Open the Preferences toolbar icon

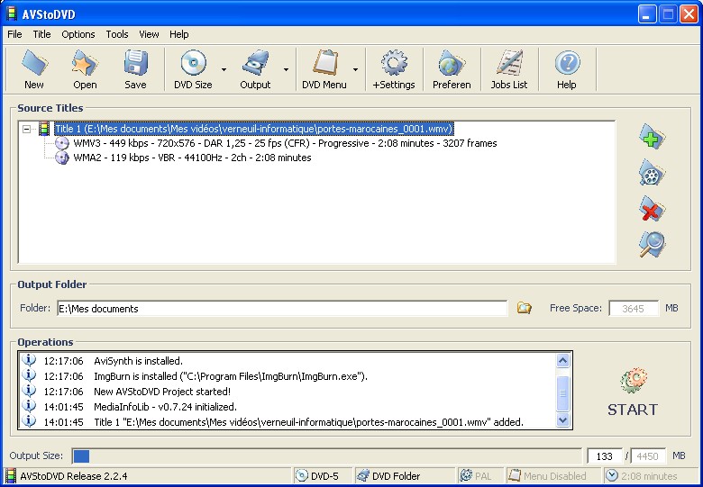[452, 69]
